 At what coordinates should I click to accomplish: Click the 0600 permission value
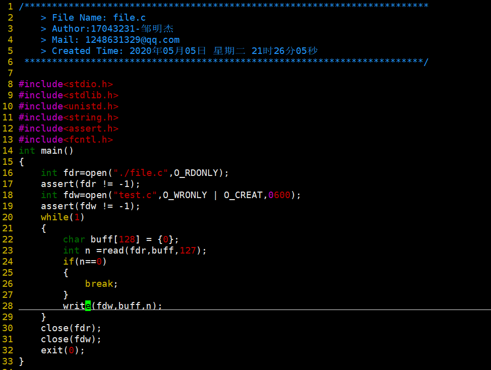[x=279, y=195]
